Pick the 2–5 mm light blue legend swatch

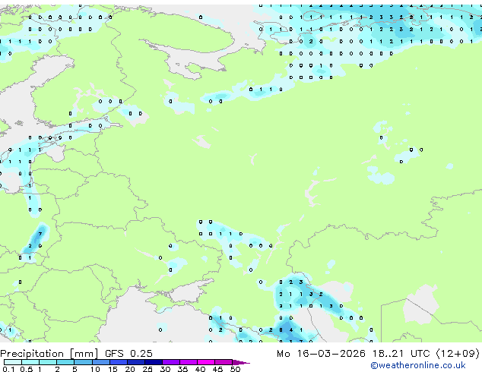[65, 362]
